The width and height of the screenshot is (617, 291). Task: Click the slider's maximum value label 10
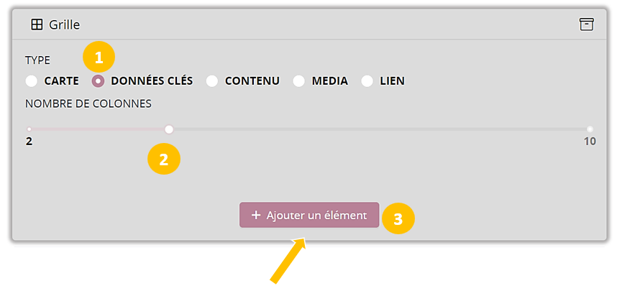click(590, 142)
